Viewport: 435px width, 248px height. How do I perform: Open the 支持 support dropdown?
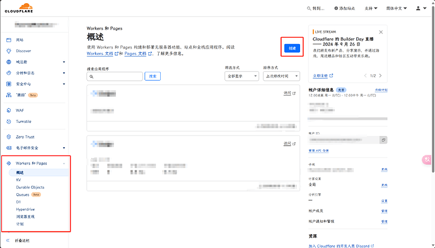[371, 8]
